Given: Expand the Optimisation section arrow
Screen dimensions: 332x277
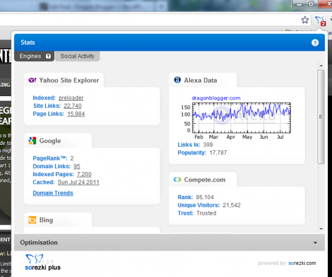Looking at the screenshot, I should click(315, 243).
